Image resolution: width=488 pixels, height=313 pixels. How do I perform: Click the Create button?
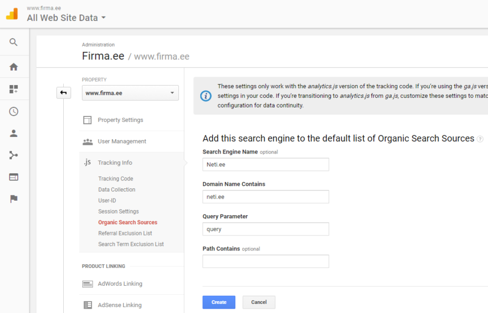pos(219,302)
